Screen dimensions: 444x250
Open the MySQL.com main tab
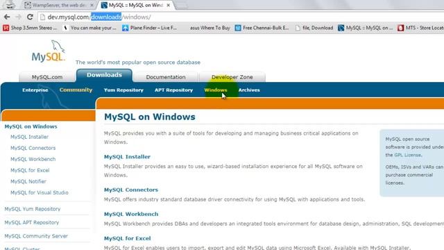click(47, 77)
